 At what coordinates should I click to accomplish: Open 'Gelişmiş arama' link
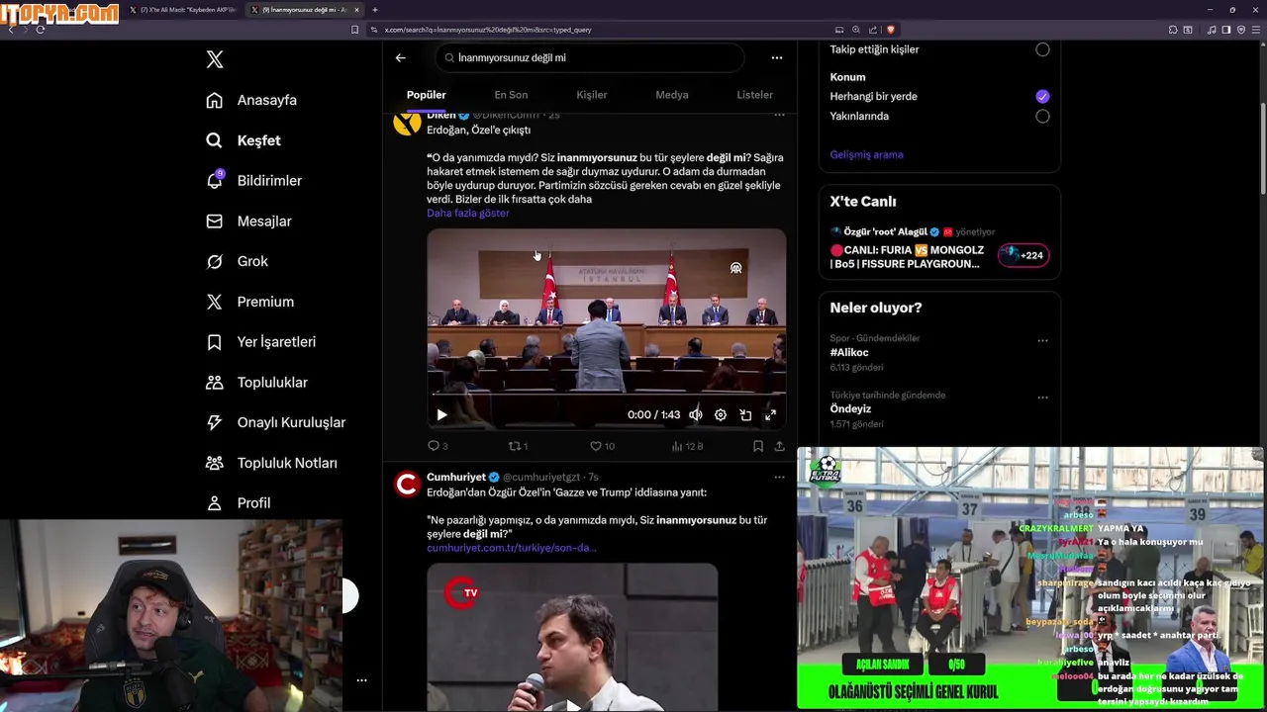click(866, 154)
